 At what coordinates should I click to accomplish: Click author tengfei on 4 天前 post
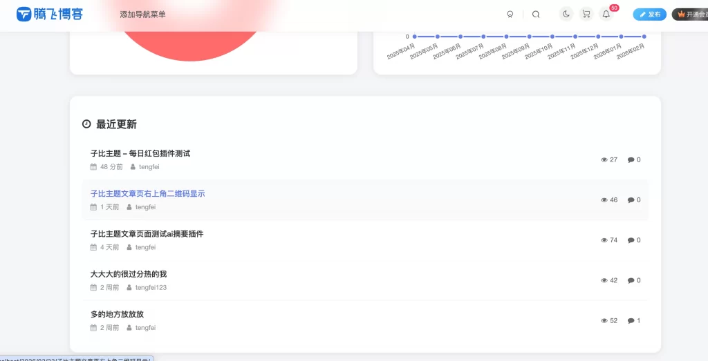click(x=145, y=247)
